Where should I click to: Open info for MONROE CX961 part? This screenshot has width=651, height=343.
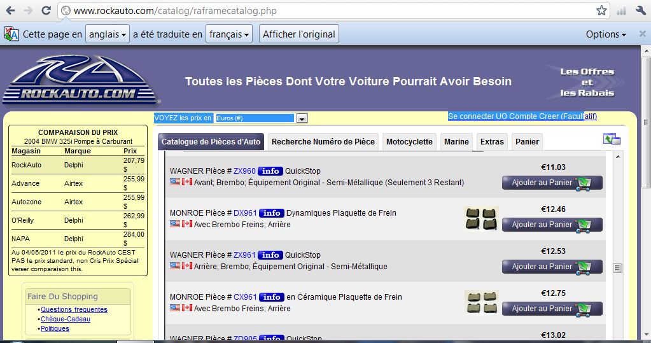(272, 297)
